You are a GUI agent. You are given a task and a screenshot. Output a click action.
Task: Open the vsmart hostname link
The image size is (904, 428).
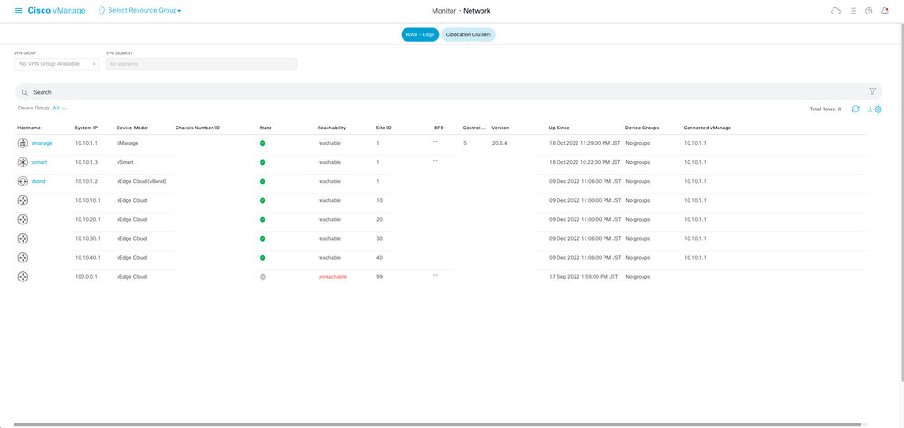pos(39,162)
